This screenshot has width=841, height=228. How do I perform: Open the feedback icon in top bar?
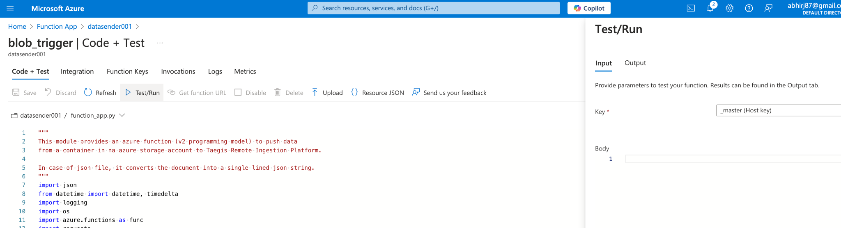click(768, 8)
